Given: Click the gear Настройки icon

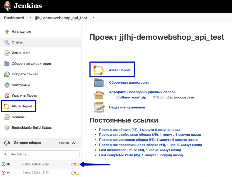Looking at the screenshot, I should click(x=7, y=85).
